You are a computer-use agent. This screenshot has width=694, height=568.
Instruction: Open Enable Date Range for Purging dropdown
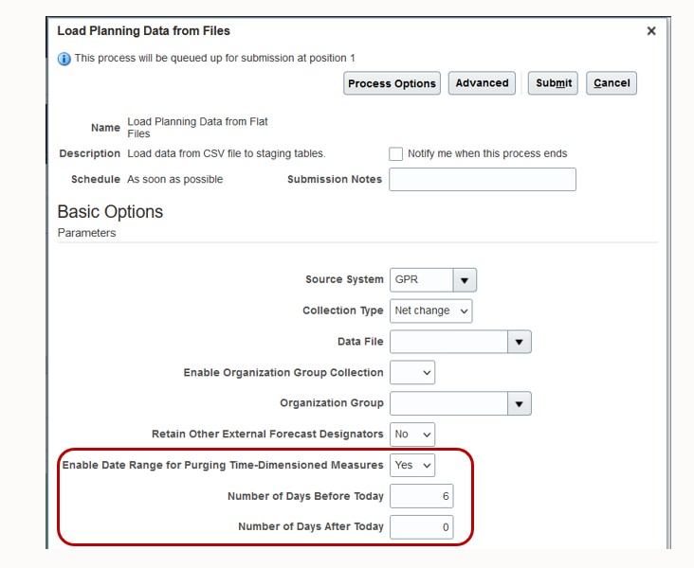click(x=412, y=465)
